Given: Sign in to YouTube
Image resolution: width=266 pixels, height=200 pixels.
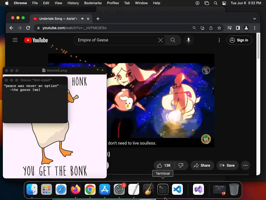Looking at the screenshot, I should [x=239, y=40].
